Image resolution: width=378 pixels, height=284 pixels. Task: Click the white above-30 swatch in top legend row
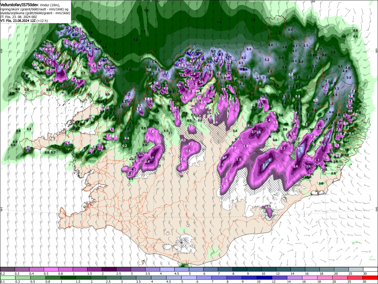pyautogui.click(x=371, y=270)
